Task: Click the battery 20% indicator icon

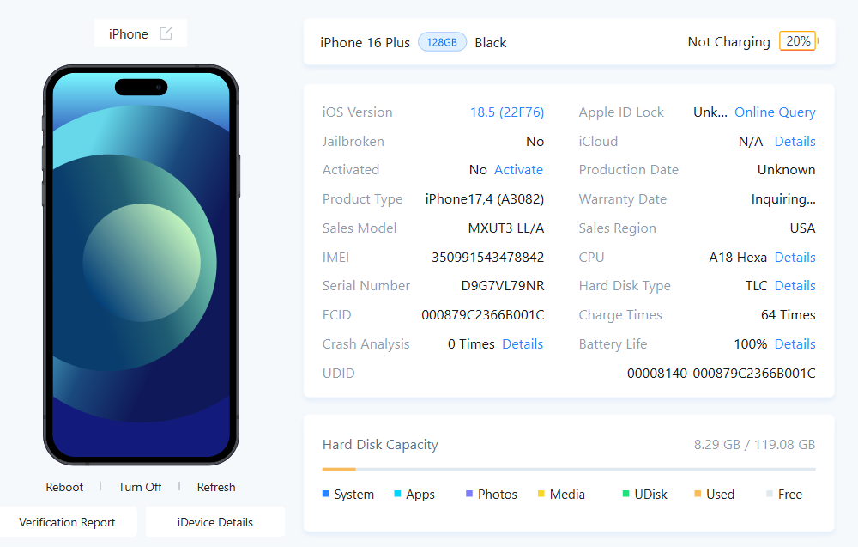Action: 798,41
